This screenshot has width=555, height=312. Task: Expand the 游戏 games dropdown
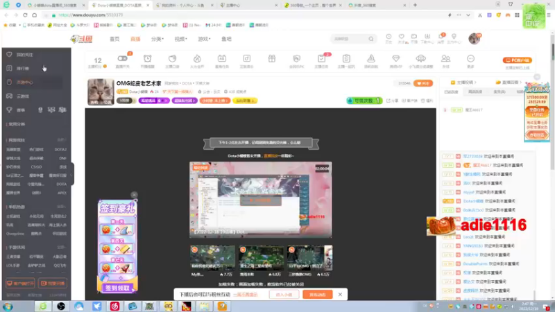[204, 39]
